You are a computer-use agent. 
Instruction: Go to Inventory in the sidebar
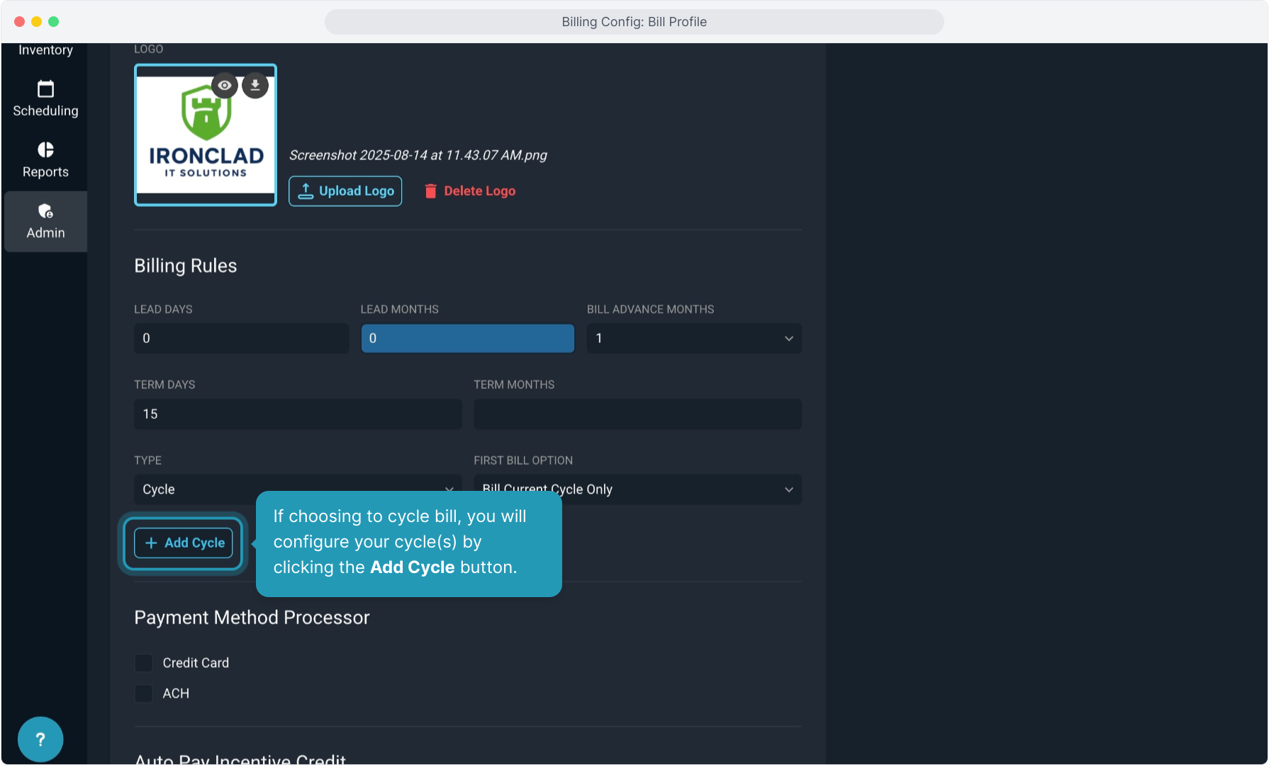pos(45,50)
